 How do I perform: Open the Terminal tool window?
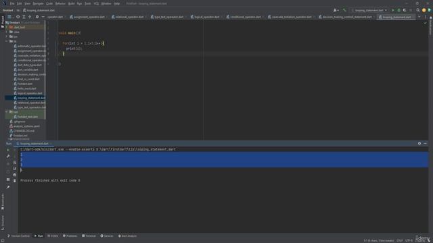click(x=89, y=236)
